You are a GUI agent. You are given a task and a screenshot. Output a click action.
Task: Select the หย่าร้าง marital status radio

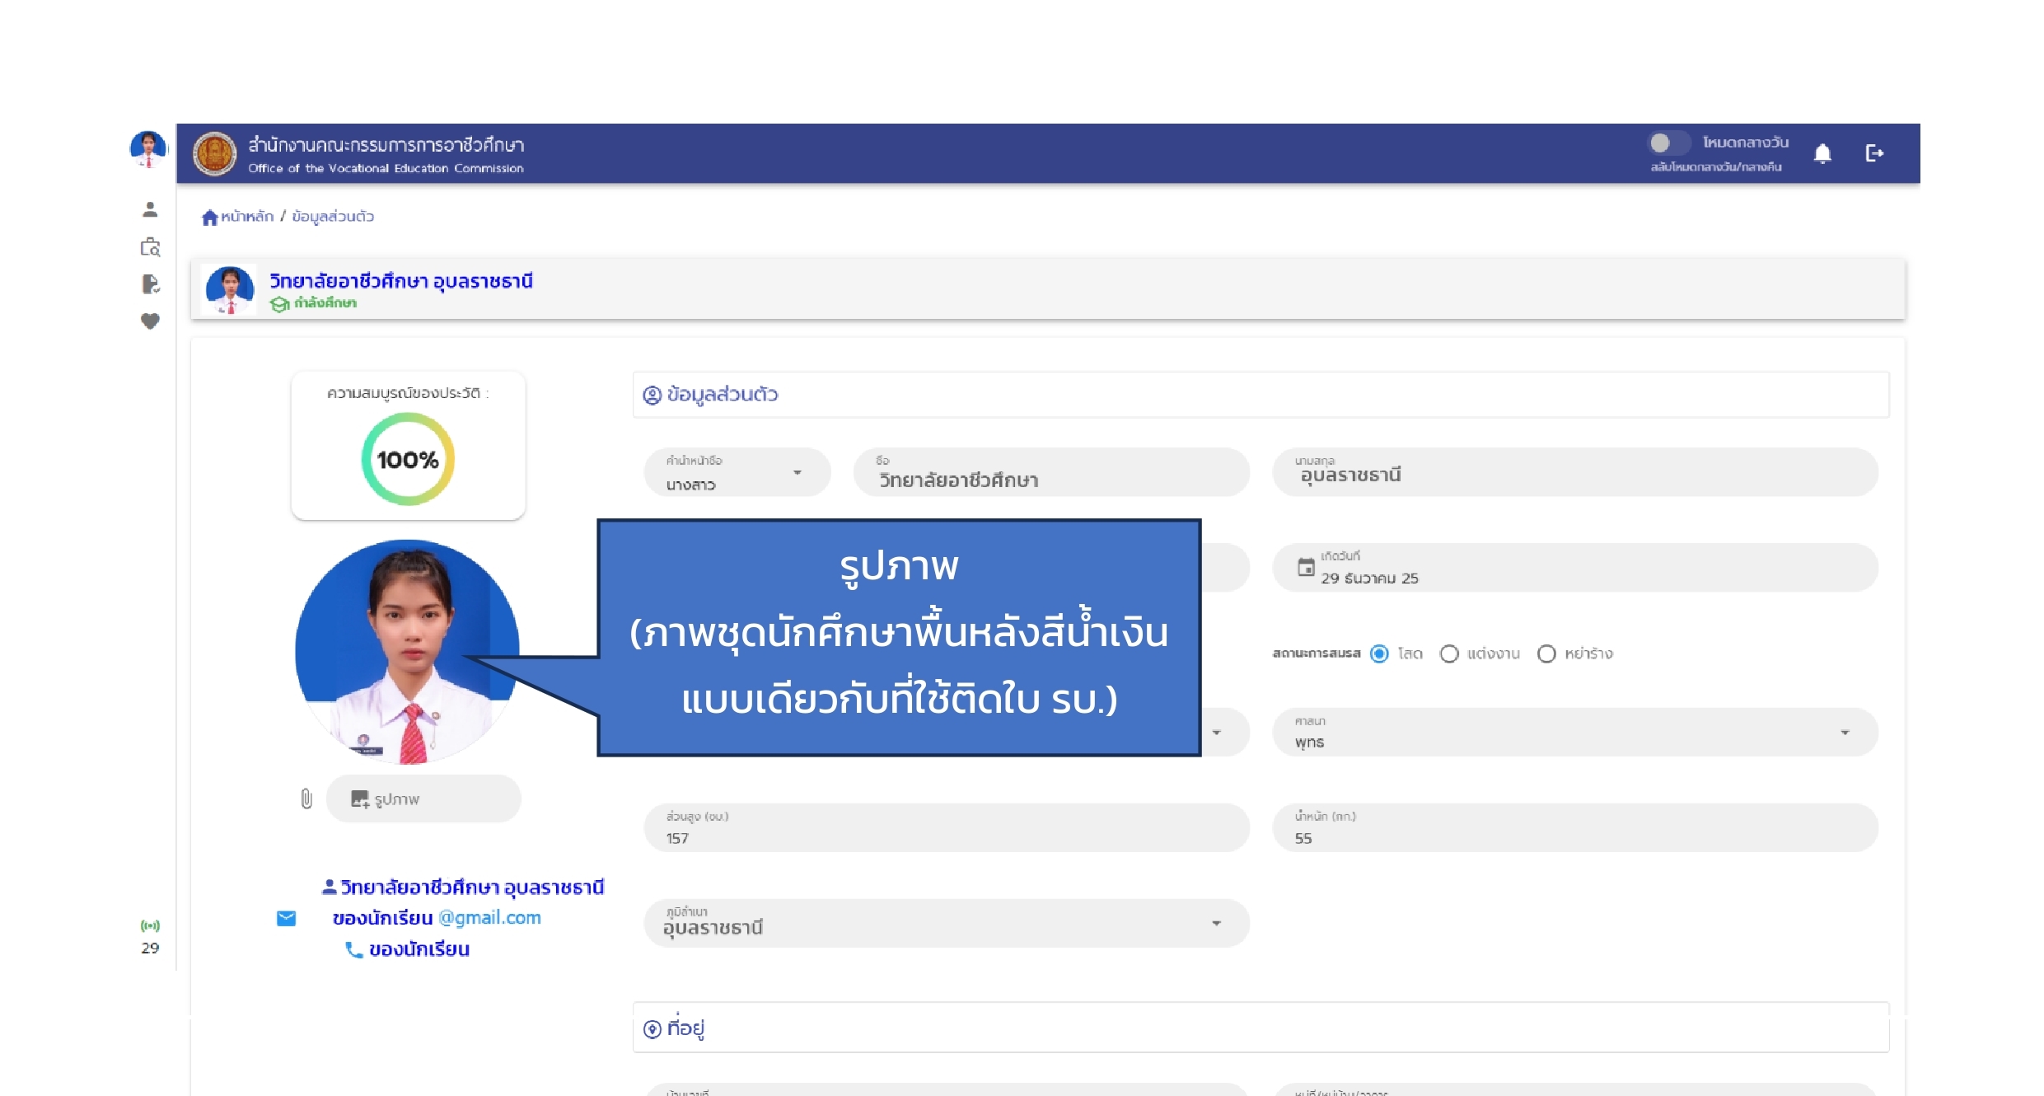[1546, 653]
